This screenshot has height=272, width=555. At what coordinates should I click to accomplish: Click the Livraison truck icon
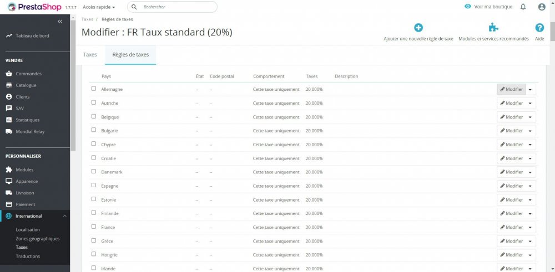9,193
